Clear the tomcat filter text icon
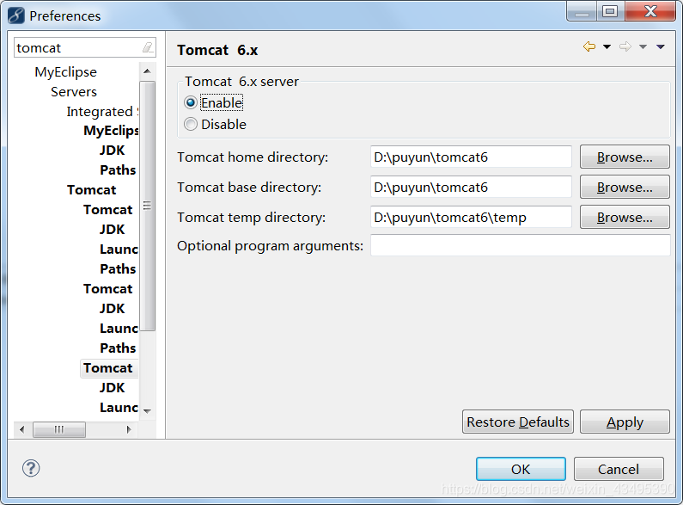Screen dimensions: 683x505 [x=148, y=47]
